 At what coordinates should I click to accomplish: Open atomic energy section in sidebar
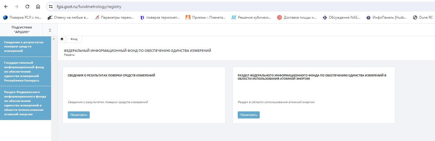24,103
